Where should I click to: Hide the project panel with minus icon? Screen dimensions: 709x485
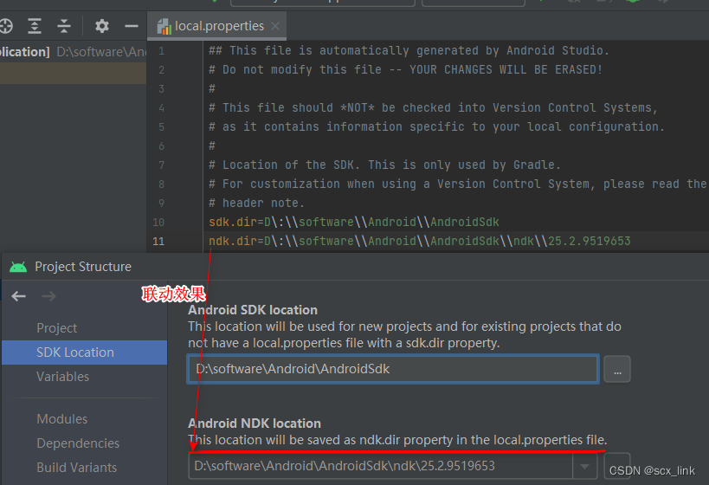click(131, 26)
